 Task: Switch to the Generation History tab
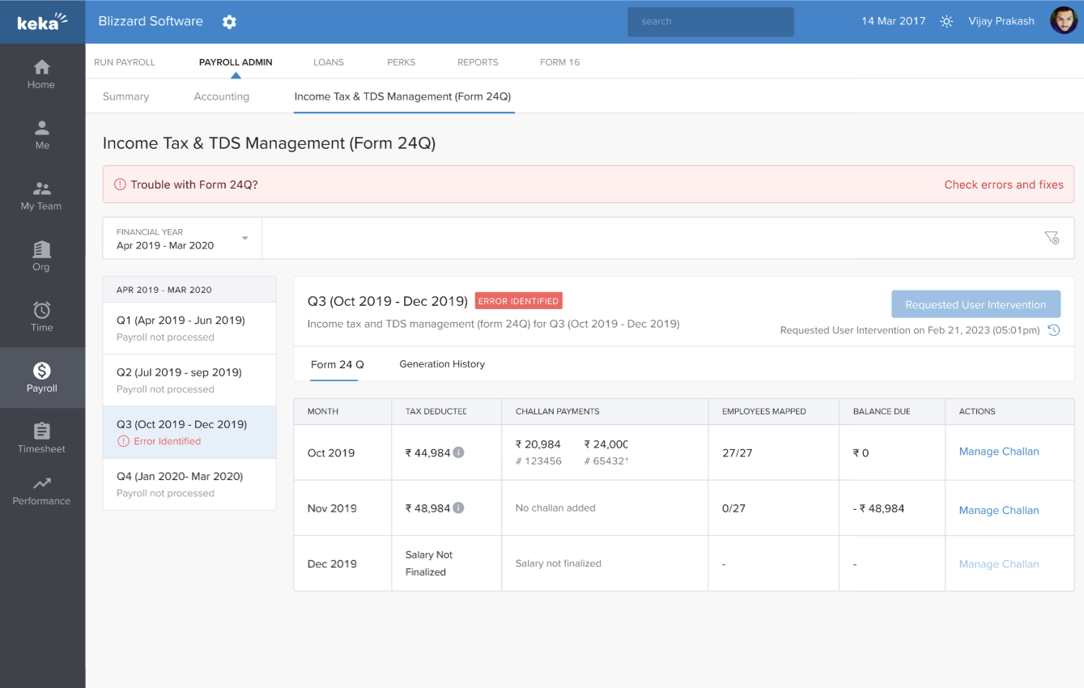coord(442,364)
